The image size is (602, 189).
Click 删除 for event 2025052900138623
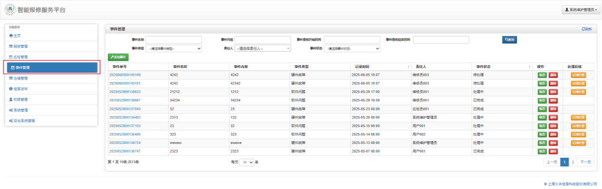(x=553, y=92)
